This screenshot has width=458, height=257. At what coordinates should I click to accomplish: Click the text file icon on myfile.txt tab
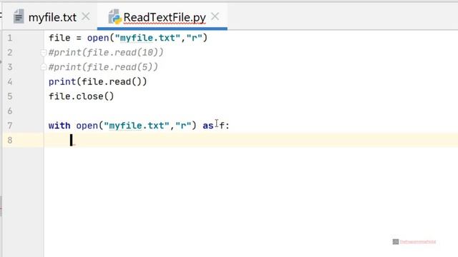pos(19,16)
